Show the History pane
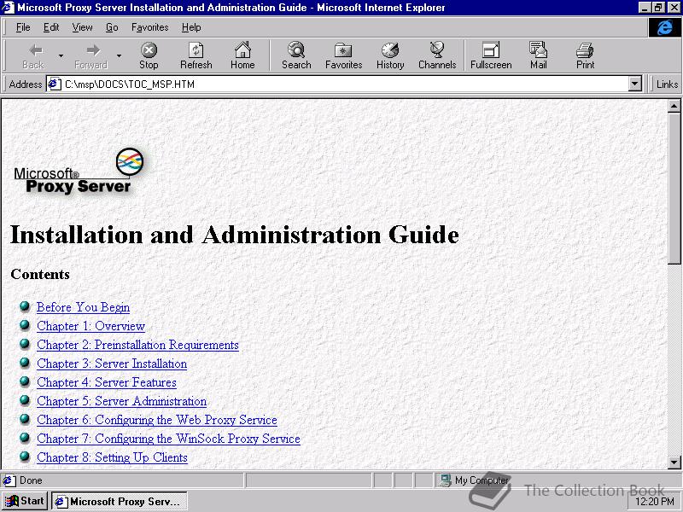This screenshot has height=512, width=683. coord(390,56)
